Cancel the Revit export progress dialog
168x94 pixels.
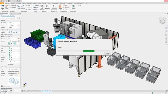point(107,54)
